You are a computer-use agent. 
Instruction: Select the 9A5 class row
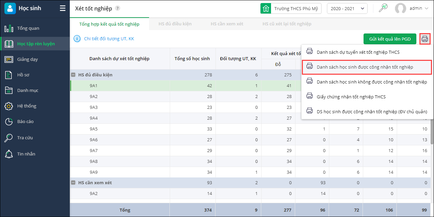pyautogui.click(x=94, y=129)
